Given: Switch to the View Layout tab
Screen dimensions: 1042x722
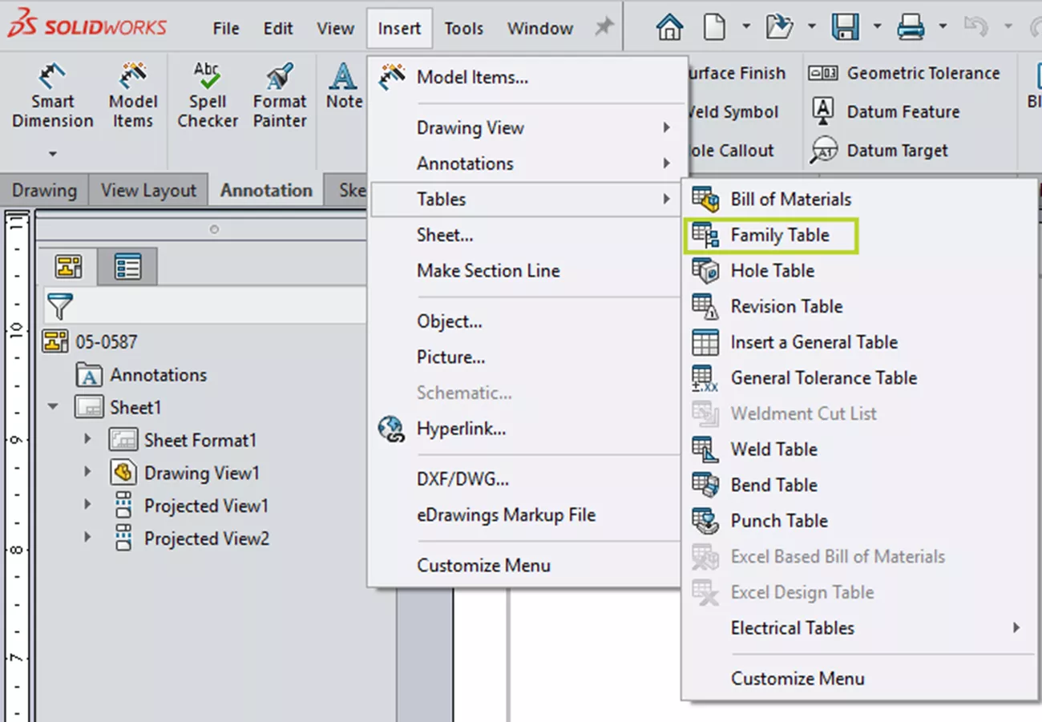Looking at the screenshot, I should 148,191.
